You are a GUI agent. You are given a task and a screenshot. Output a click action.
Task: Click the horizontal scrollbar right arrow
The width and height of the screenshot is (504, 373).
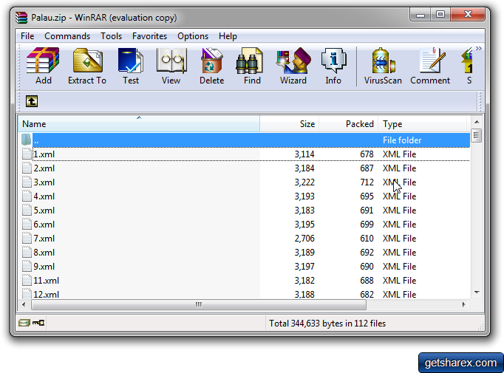pyautogui.click(x=464, y=304)
